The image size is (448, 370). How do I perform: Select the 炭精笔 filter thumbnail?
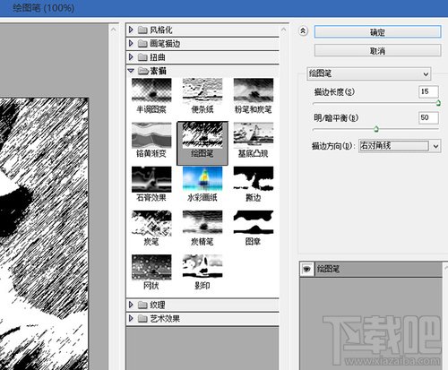(202, 223)
